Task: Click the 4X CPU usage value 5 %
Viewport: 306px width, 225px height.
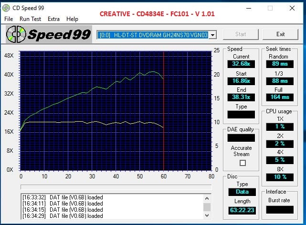Action: point(280,160)
